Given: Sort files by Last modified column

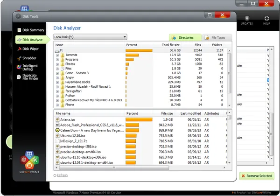Looking at the screenshot, I should 190,113.
